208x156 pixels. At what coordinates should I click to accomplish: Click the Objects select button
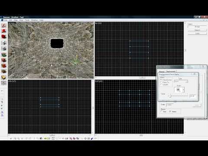[x=197, y=30]
